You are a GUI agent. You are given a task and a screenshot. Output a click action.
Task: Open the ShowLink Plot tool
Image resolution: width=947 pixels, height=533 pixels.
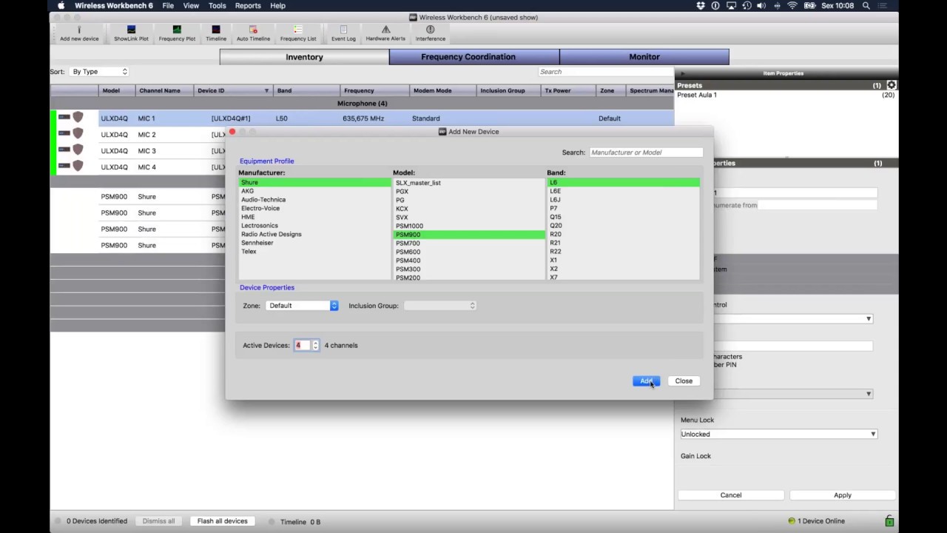tap(131, 33)
